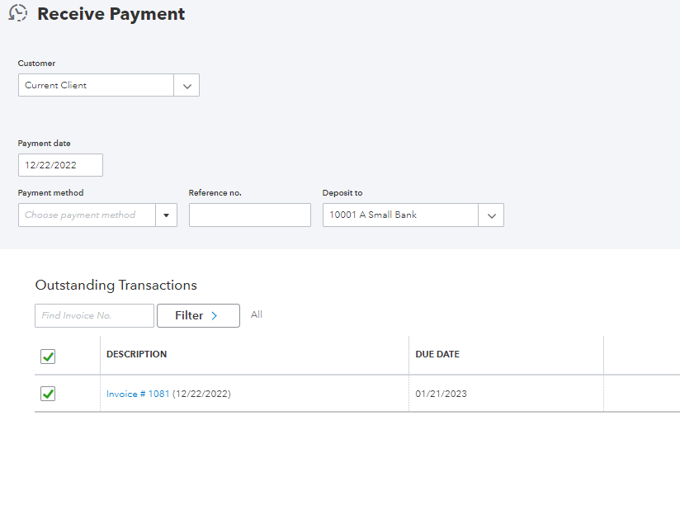
Task: Click the Choose payment method field
Action: [x=87, y=215]
